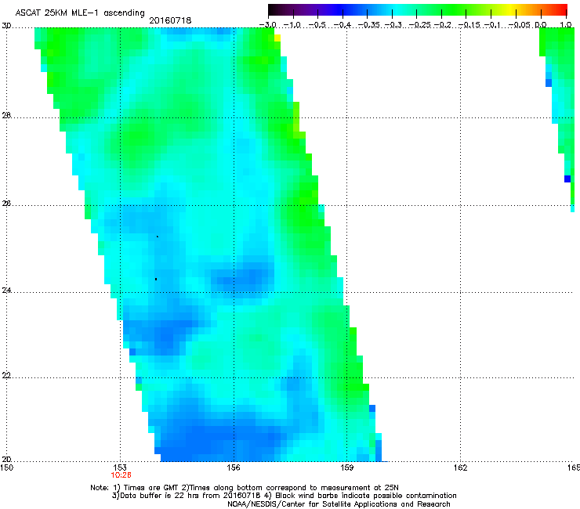
Task: Click the title 'ASCAT 25KM MLE-1 ascending'
Action: point(80,13)
